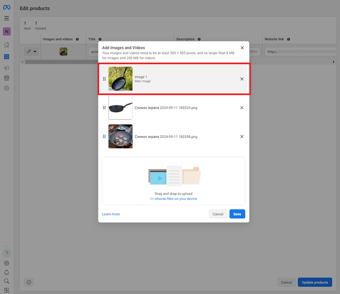Click Cancel in the Add Images dialog
Image resolution: width=340 pixels, height=294 pixels.
pos(218,214)
